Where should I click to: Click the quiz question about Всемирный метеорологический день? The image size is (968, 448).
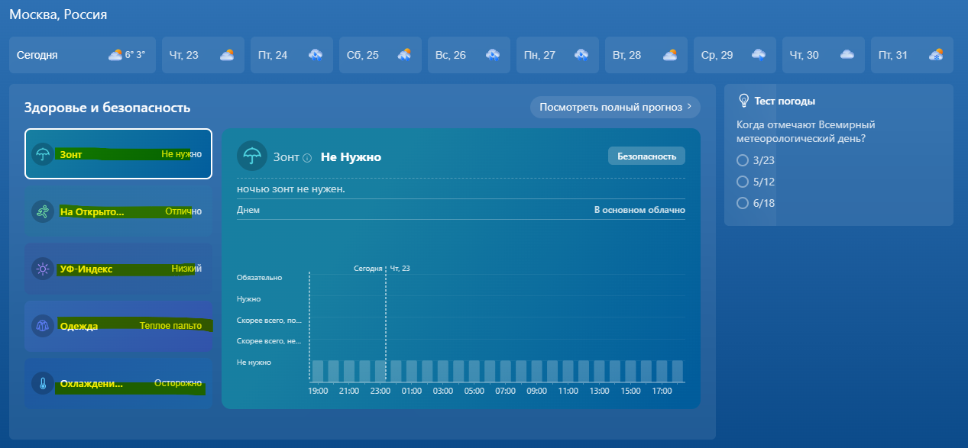(806, 131)
